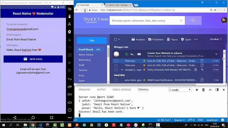The image size is (228, 128).
Task: Toggle the panel position icon in VS Code
Action: point(217,90)
